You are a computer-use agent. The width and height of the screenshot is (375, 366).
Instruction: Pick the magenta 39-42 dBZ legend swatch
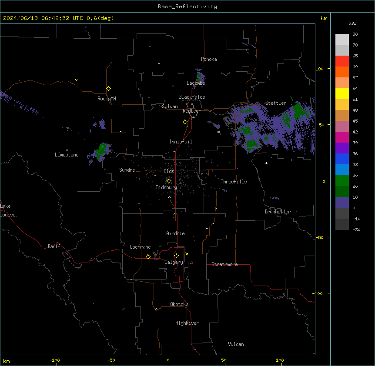click(x=342, y=137)
